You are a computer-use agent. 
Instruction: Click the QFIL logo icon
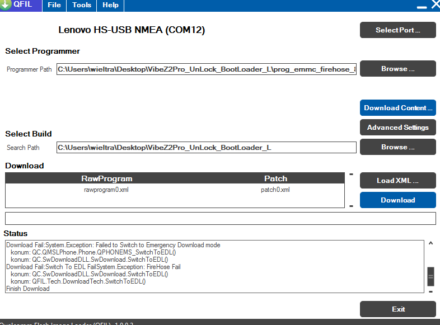click(x=5, y=4)
